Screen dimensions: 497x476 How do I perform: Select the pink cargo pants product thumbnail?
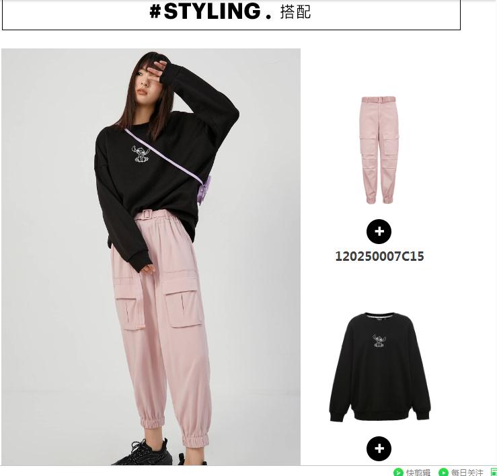click(380, 150)
